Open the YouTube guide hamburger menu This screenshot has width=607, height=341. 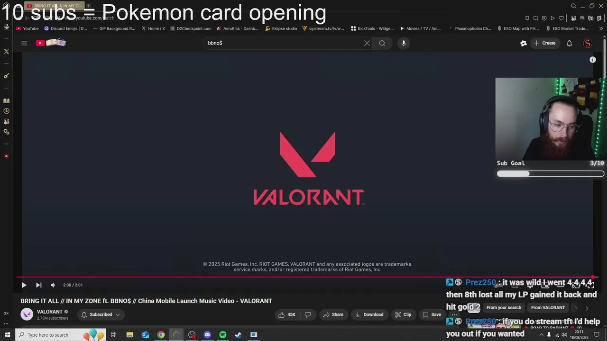pos(24,43)
